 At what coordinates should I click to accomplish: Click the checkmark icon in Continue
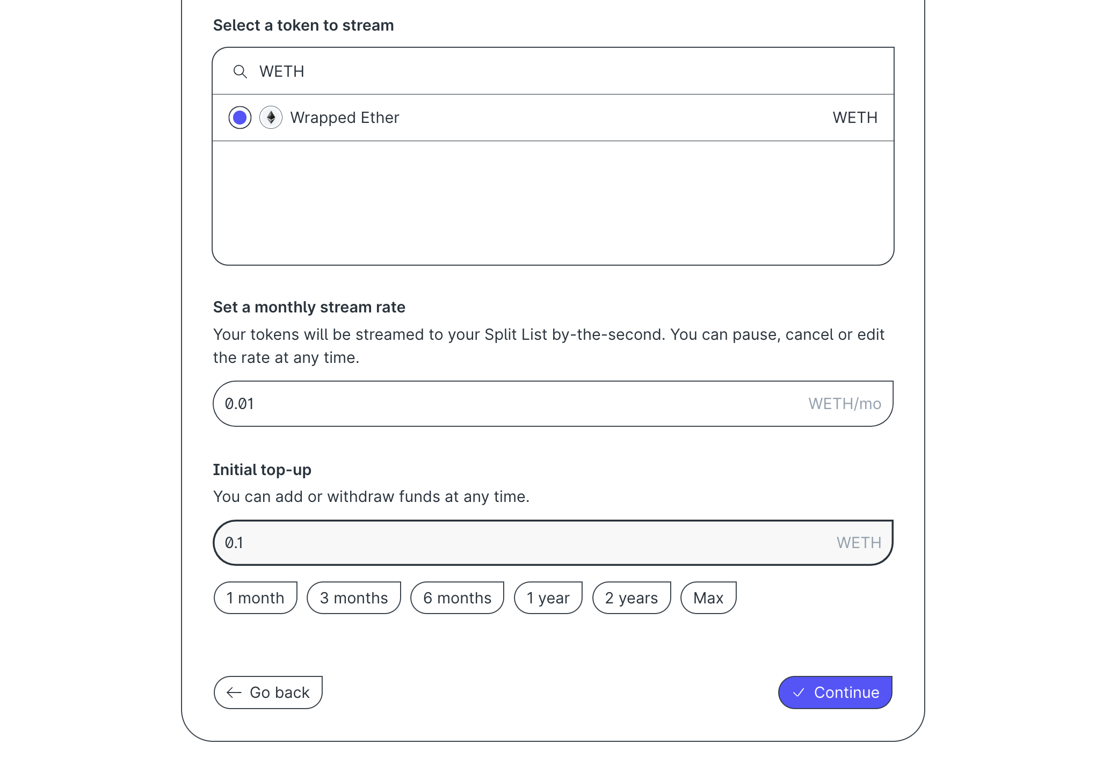[799, 693]
